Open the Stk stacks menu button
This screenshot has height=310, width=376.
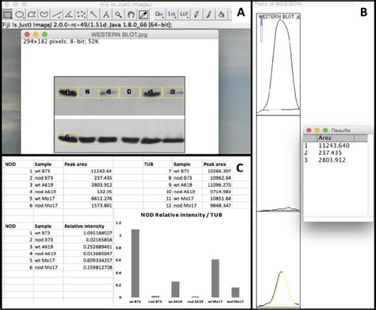[x=171, y=14]
